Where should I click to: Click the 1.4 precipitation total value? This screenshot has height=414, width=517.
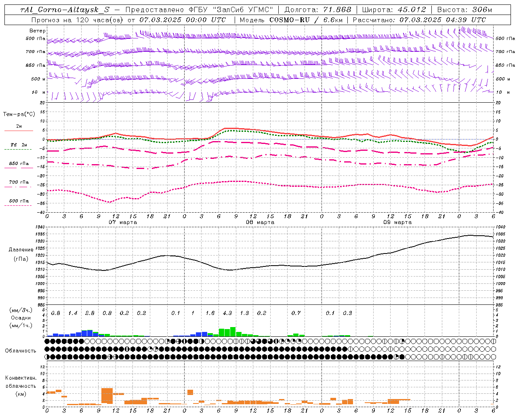point(73,313)
